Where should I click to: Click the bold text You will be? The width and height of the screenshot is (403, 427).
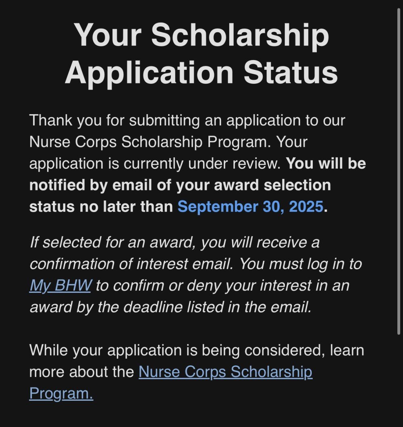tap(326, 163)
